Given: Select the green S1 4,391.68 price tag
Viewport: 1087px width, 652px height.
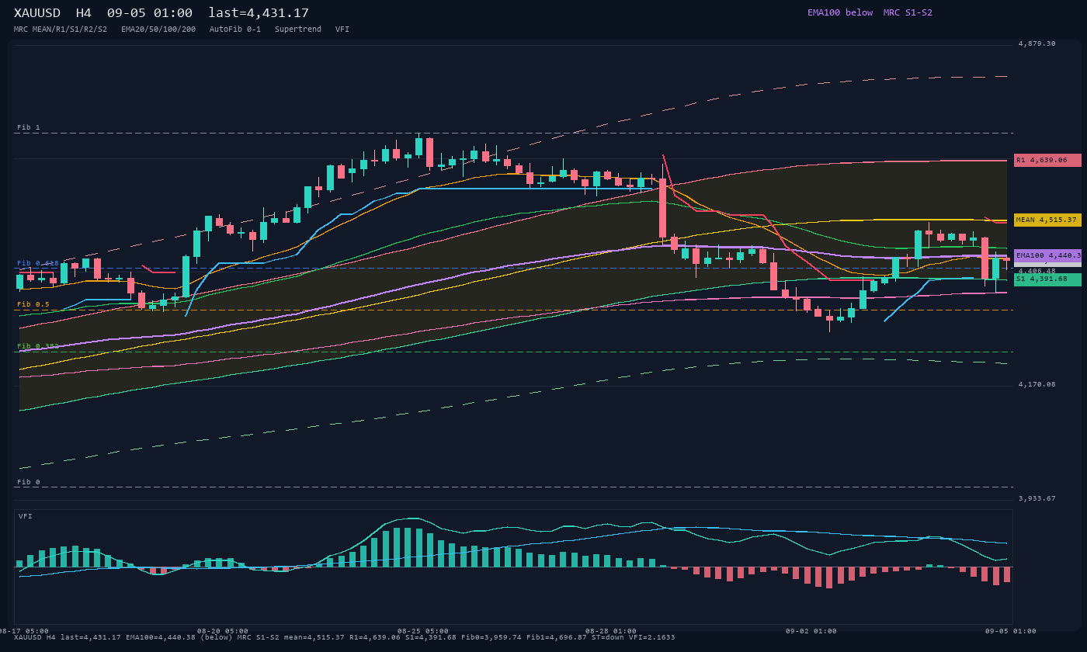Looking at the screenshot, I should (1047, 279).
